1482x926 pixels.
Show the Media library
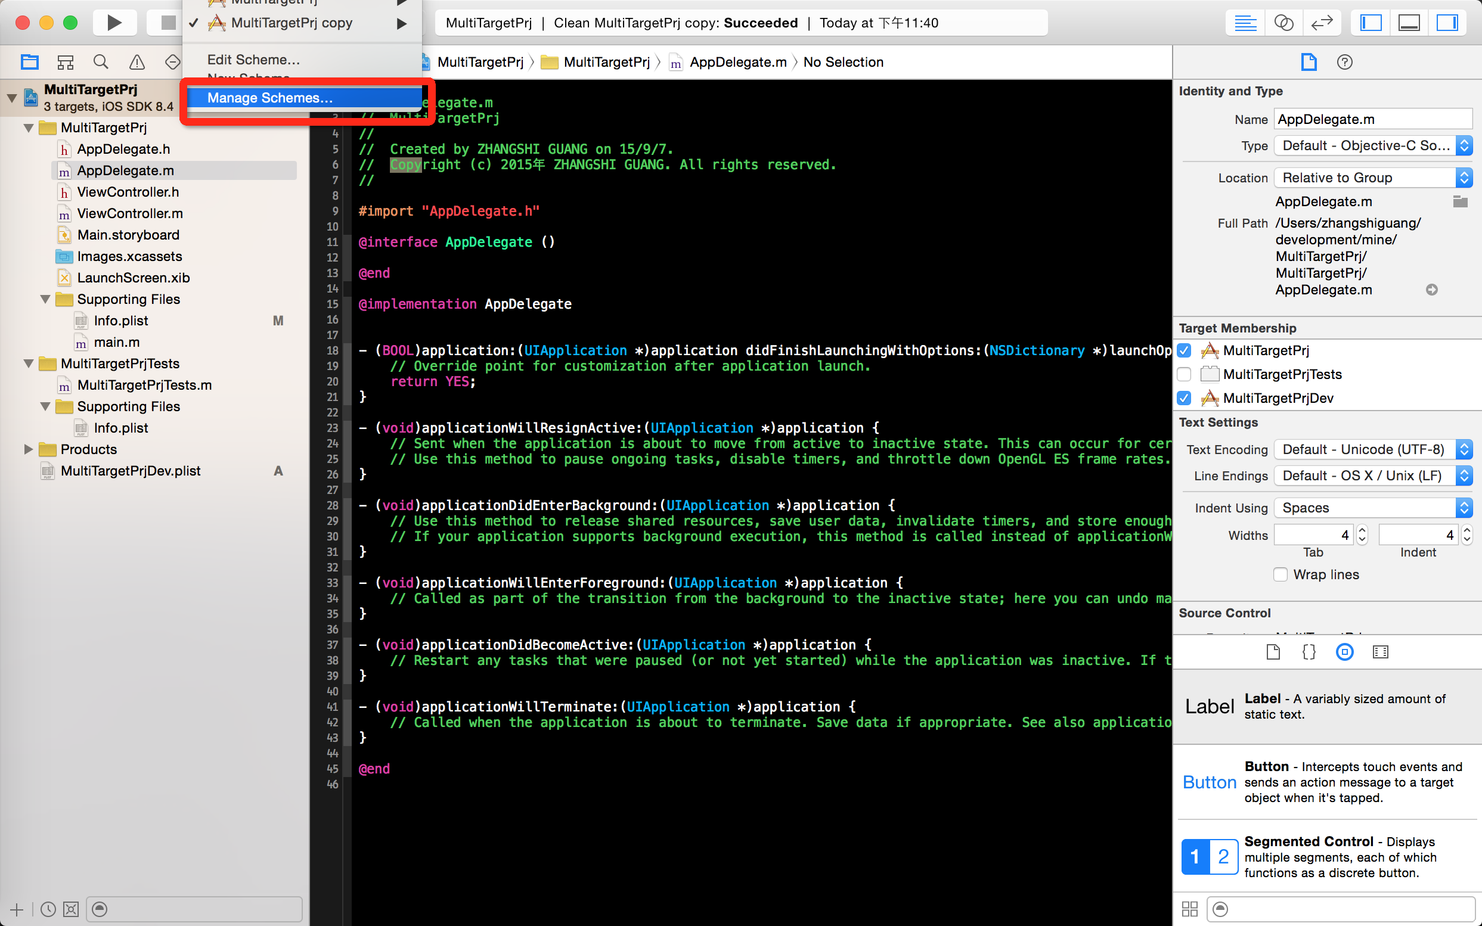coord(1380,652)
